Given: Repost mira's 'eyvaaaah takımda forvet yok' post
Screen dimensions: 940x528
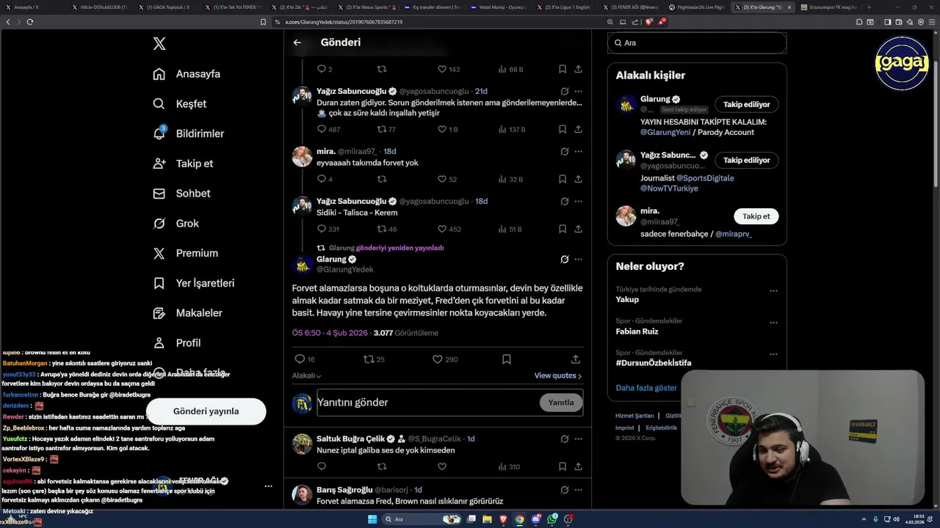Looking at the screenshot, I should point(382,179).
